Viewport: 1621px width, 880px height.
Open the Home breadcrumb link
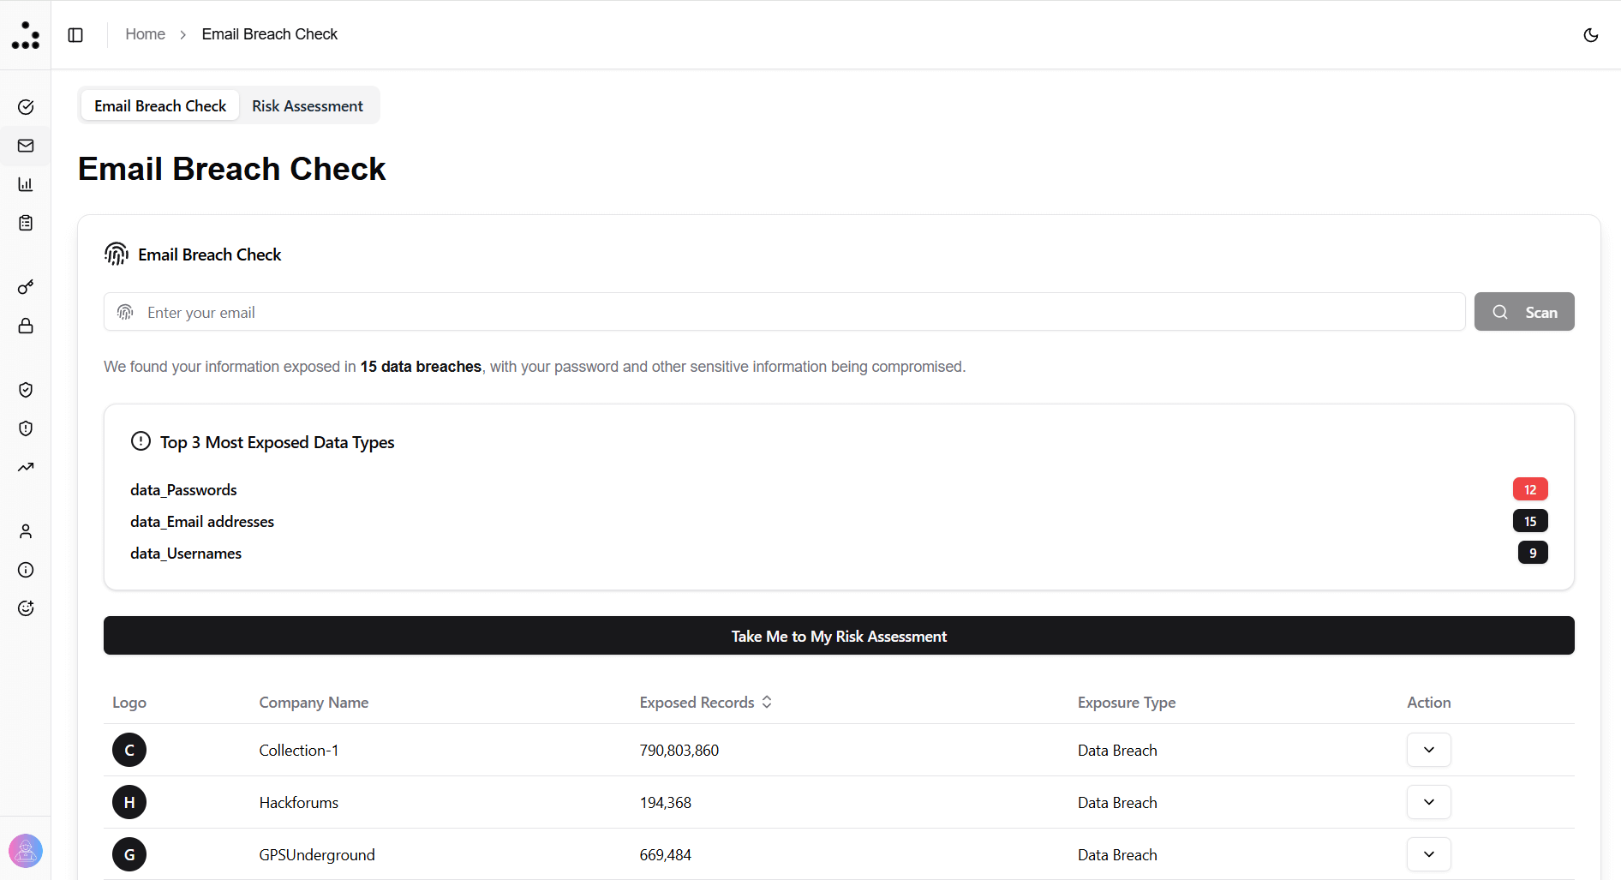145,34
